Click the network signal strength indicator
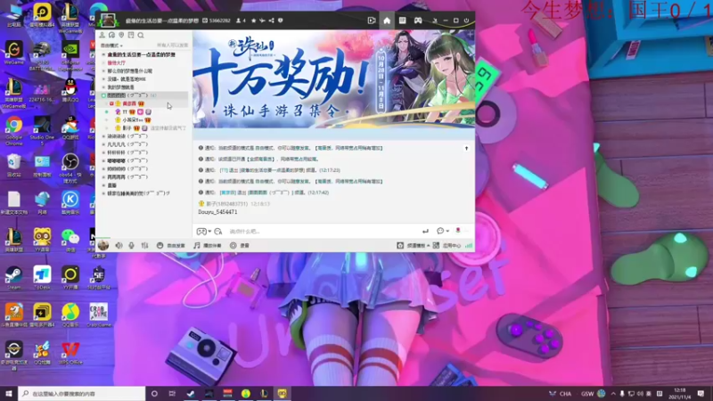713x401 pixels. (x=469, y=246)
